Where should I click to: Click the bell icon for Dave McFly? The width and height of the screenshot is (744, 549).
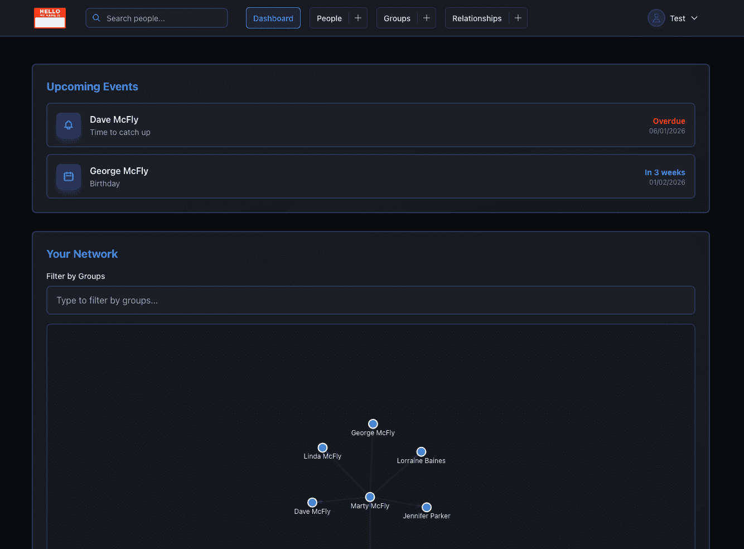[69, 125]
